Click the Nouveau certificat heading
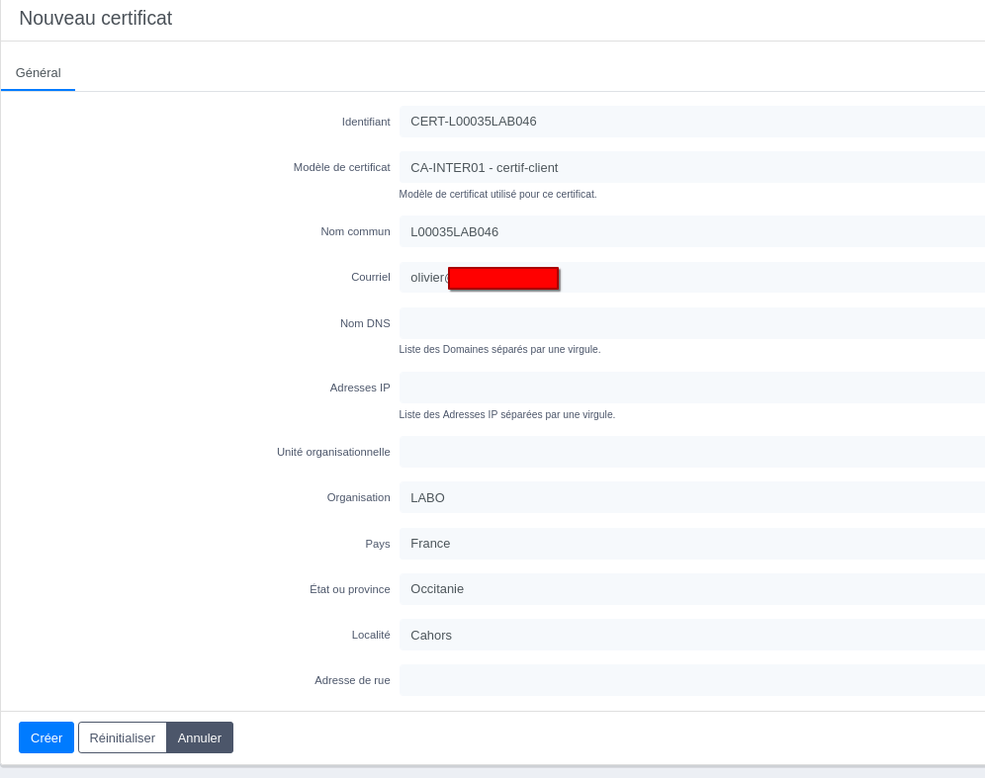The height and width of the screenshot is (778, 985). (x=96, y=18)
